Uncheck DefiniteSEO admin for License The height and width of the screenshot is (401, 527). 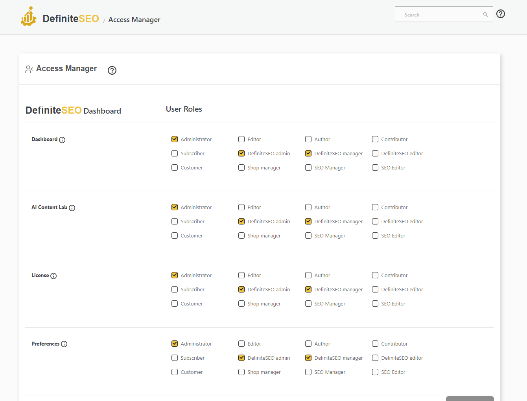click(x=241, y=289)
